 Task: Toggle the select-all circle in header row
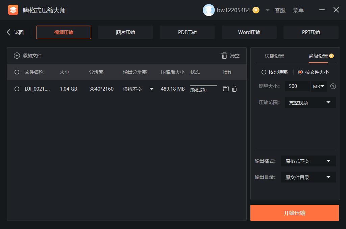(17, 72)
